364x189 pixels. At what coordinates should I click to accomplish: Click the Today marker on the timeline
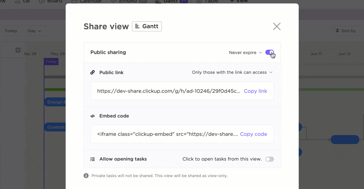click(51, 61)
